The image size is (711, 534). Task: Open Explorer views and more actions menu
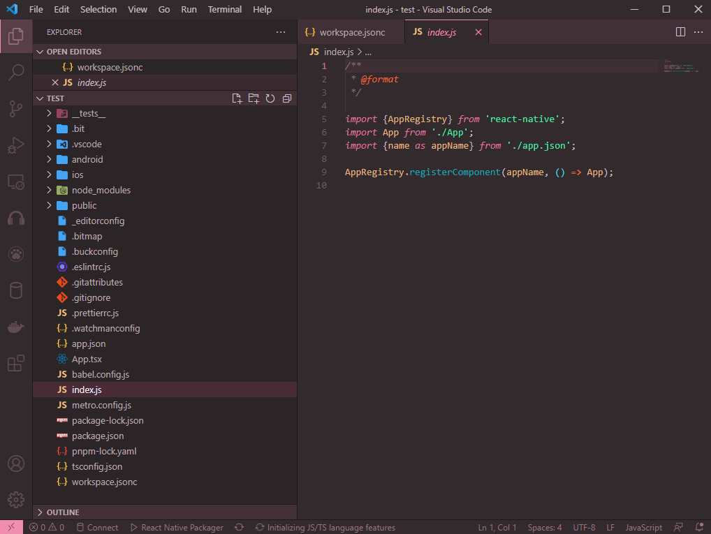pos(281,32)
